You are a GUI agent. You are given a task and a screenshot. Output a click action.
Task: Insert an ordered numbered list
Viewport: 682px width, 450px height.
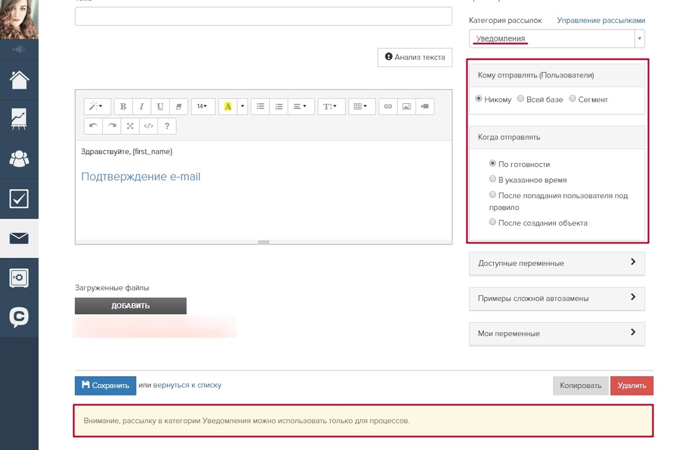(278, 106)
